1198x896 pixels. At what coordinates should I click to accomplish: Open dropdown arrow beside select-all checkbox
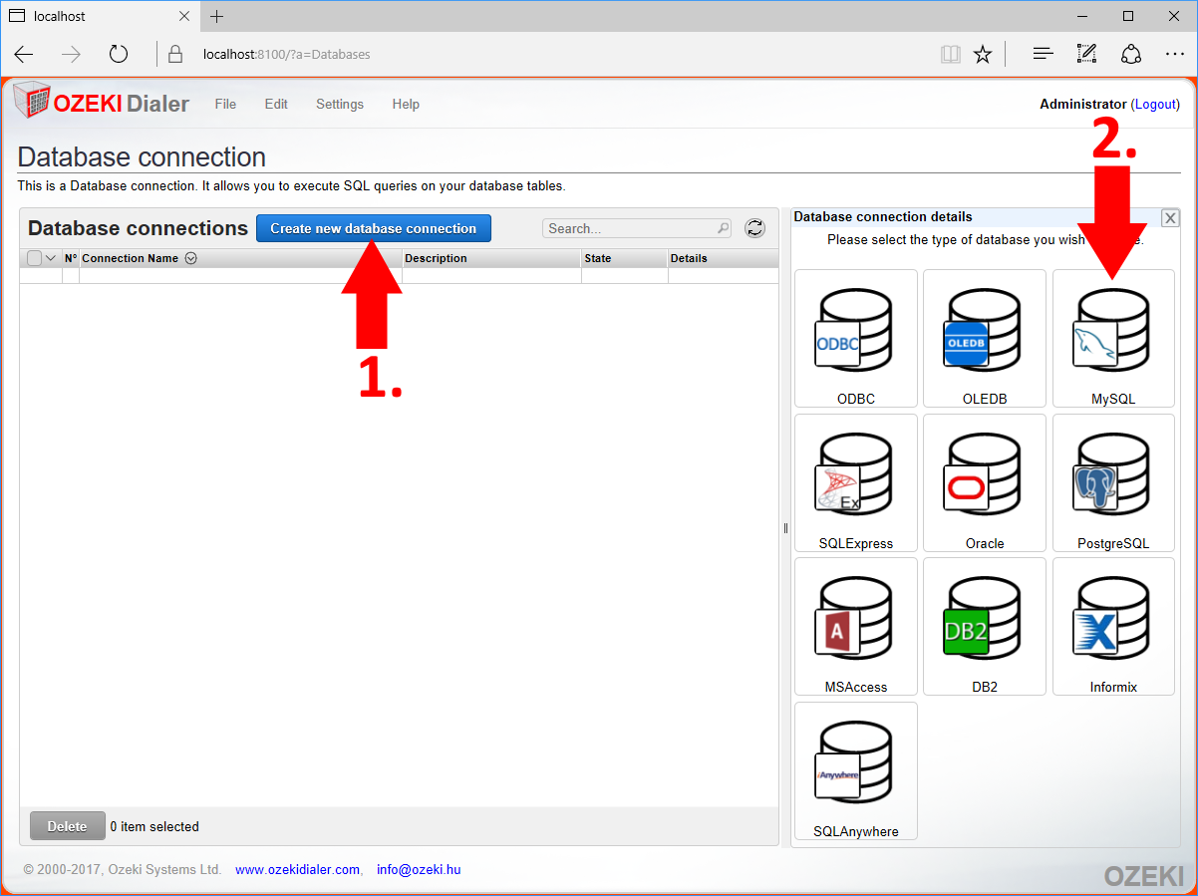[x=52, y=258]
